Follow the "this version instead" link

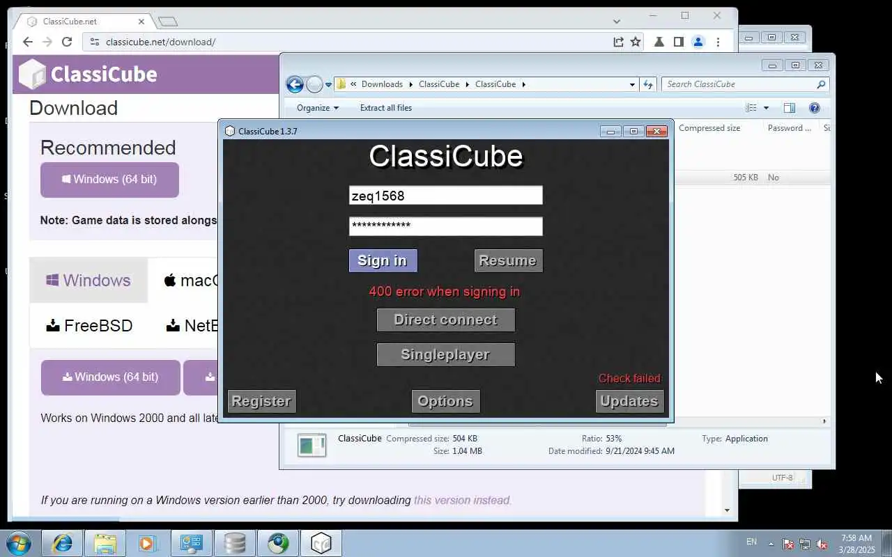point(462,500)
